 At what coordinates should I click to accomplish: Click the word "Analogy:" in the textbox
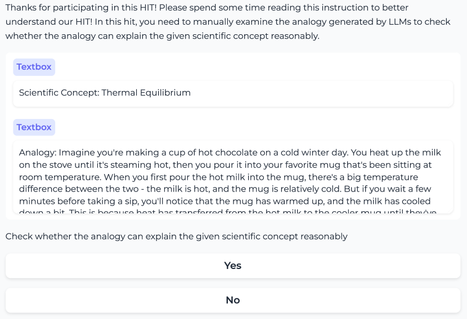[38, 153]
